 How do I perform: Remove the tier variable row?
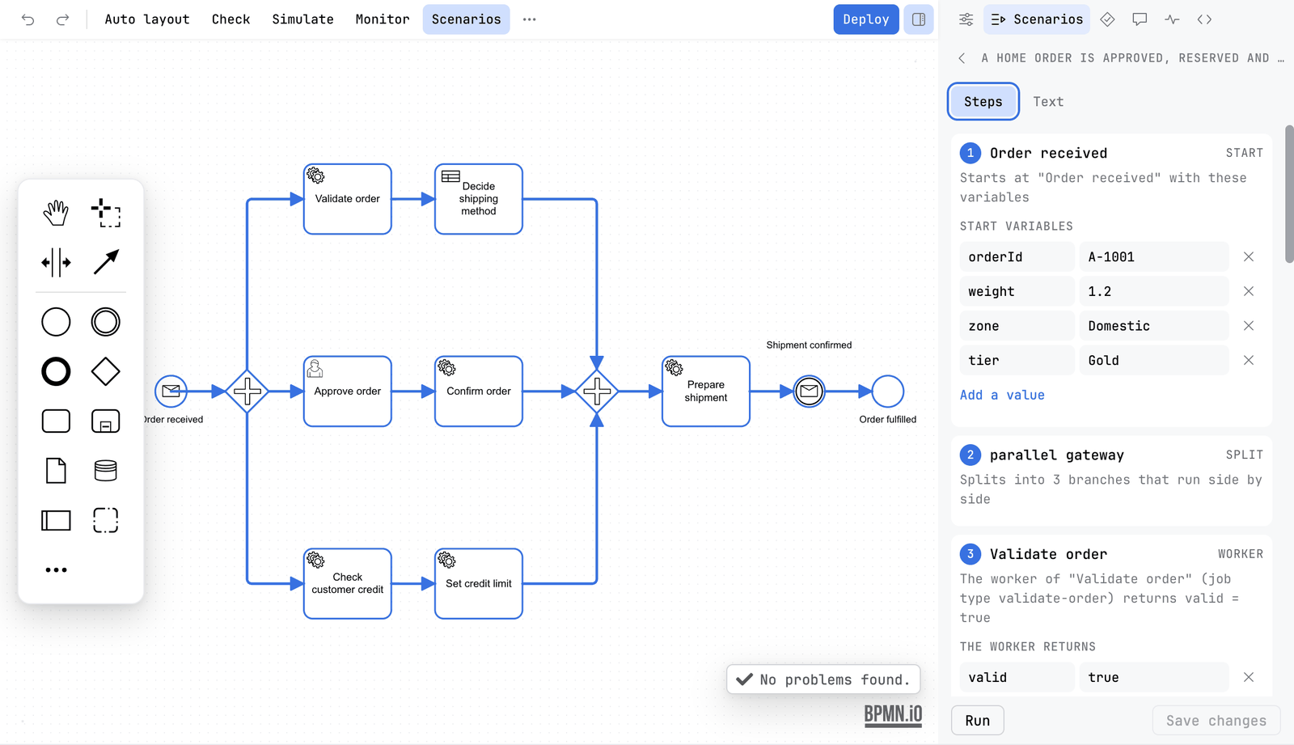tap(1249, 360)
